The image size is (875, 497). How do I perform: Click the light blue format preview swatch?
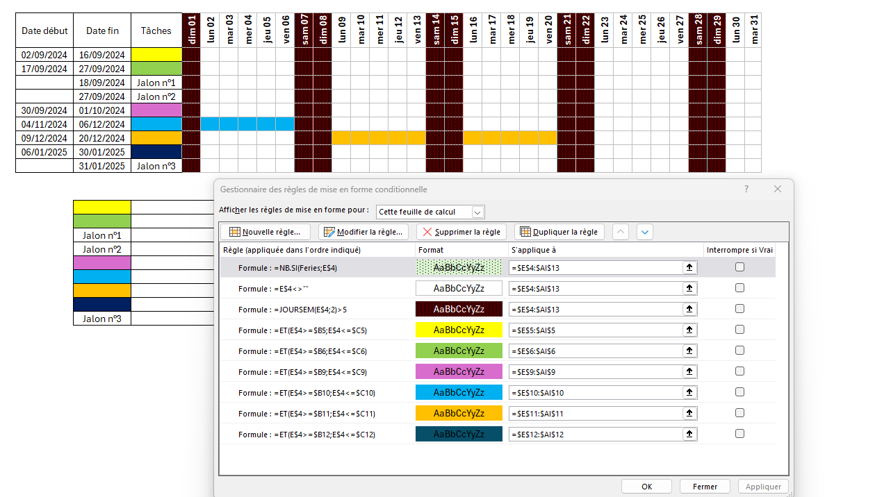[459, 392]
